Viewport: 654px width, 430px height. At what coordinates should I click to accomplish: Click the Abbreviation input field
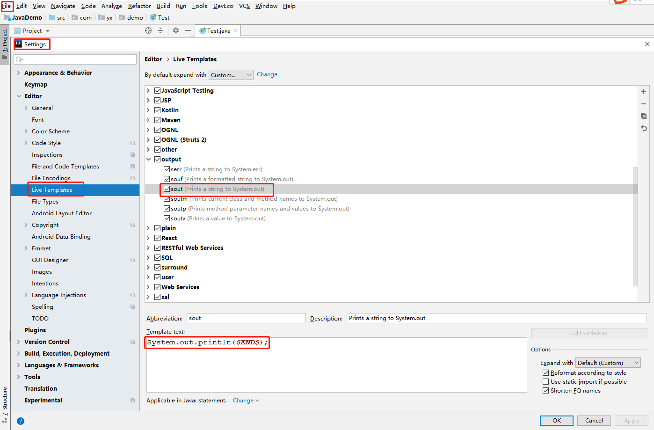pyautogui.click(x=246, y=318)
